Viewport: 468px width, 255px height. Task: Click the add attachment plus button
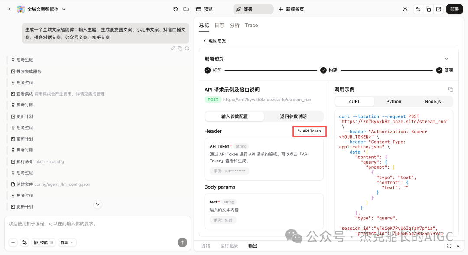click(x=13, y=242)
